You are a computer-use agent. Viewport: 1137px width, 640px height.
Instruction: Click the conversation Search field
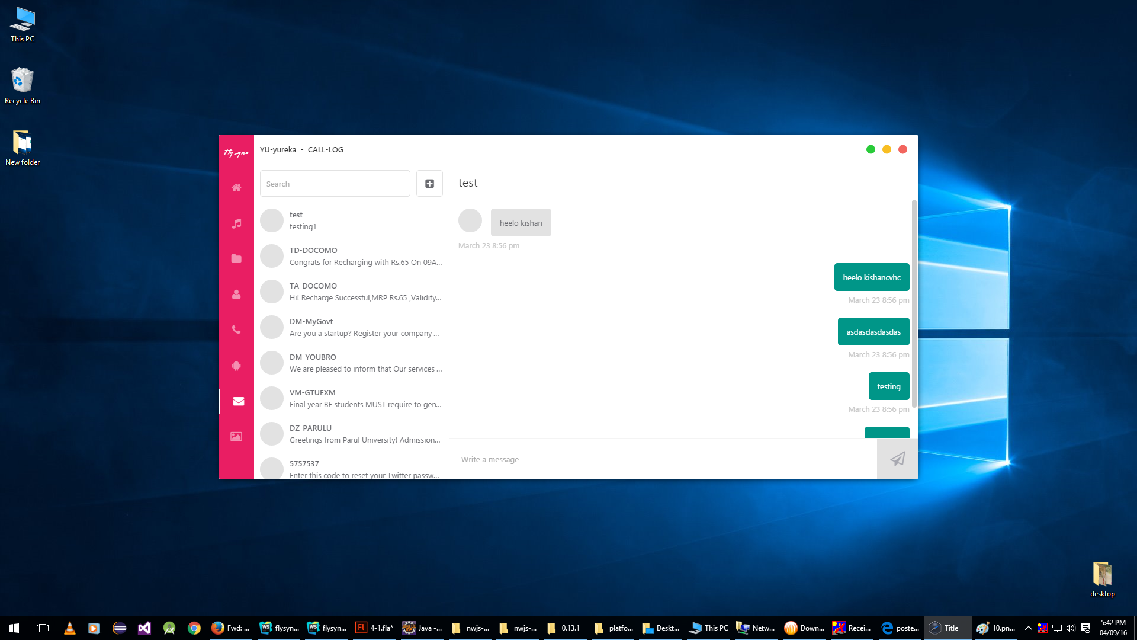335,184
